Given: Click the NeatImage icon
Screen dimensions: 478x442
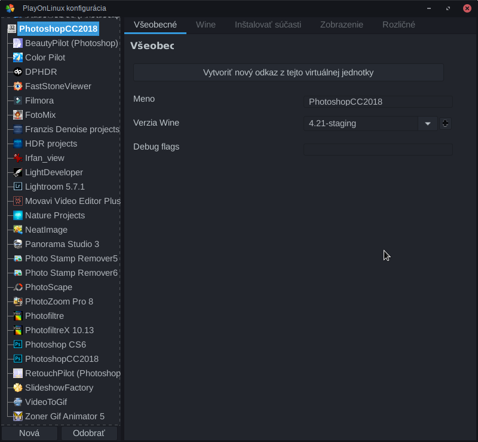Looking at the screenshot, I should click(x=18, y=230).
